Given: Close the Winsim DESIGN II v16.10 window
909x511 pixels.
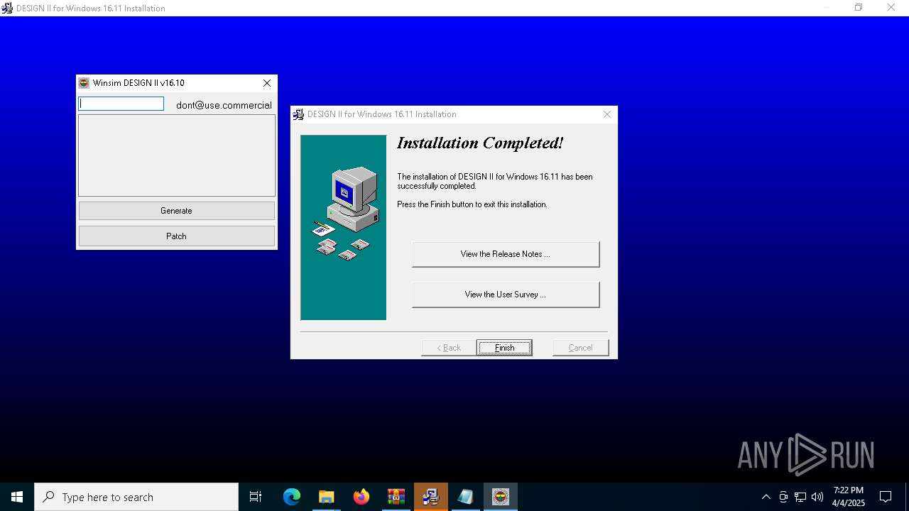Looking at the screenshot, I should (267, 83).
